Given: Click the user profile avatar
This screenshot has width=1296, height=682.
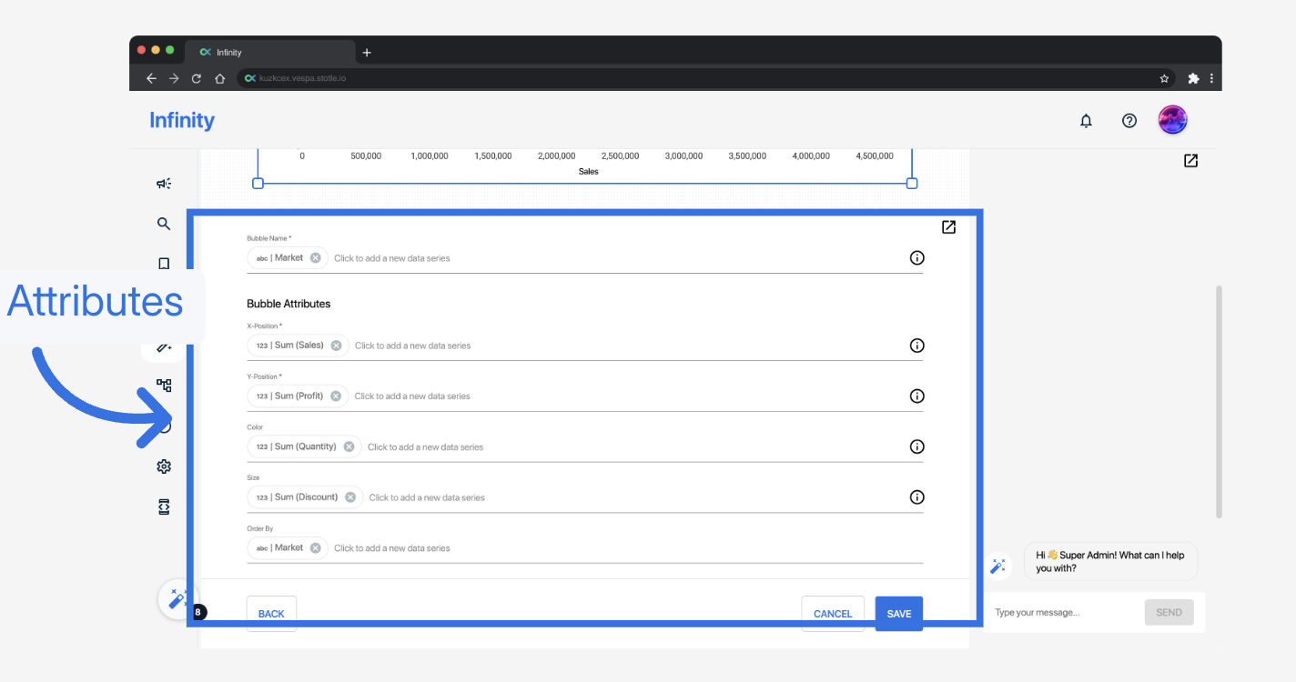Looking at the screenshot, I should pyautogui.click(x=1172, y=120).
